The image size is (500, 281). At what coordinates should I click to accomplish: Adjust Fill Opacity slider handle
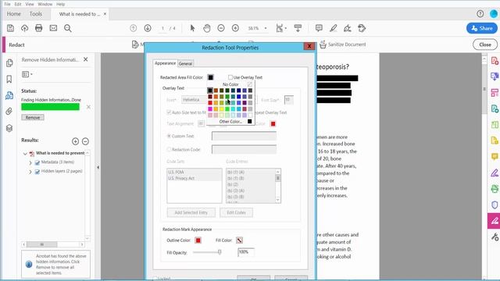pos(220,252)
